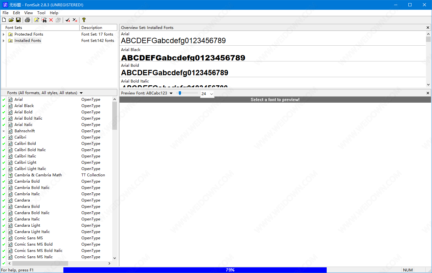The height and width of the screenshot is (273, 432).
Task: Click the Deactivate fonts X icon
Action: (x=75, y=20)
